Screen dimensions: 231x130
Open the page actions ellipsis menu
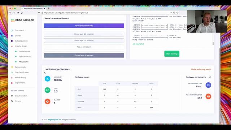tap(171, 13)
